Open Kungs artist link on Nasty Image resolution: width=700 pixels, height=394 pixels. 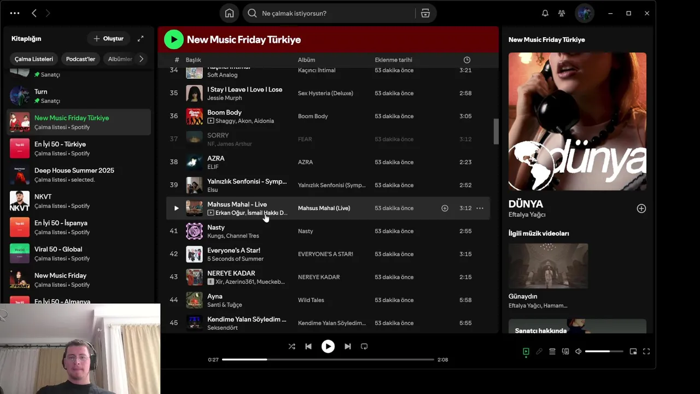pyautogui.click(x=215, y=236)
